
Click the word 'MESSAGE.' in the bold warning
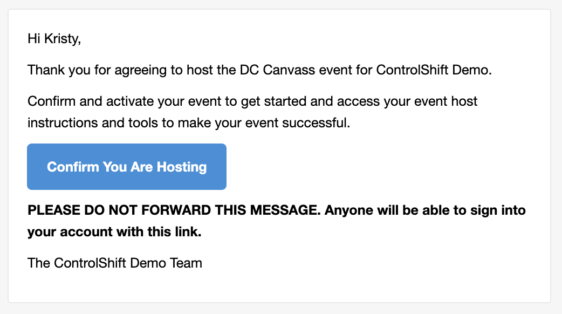point(285,210)
